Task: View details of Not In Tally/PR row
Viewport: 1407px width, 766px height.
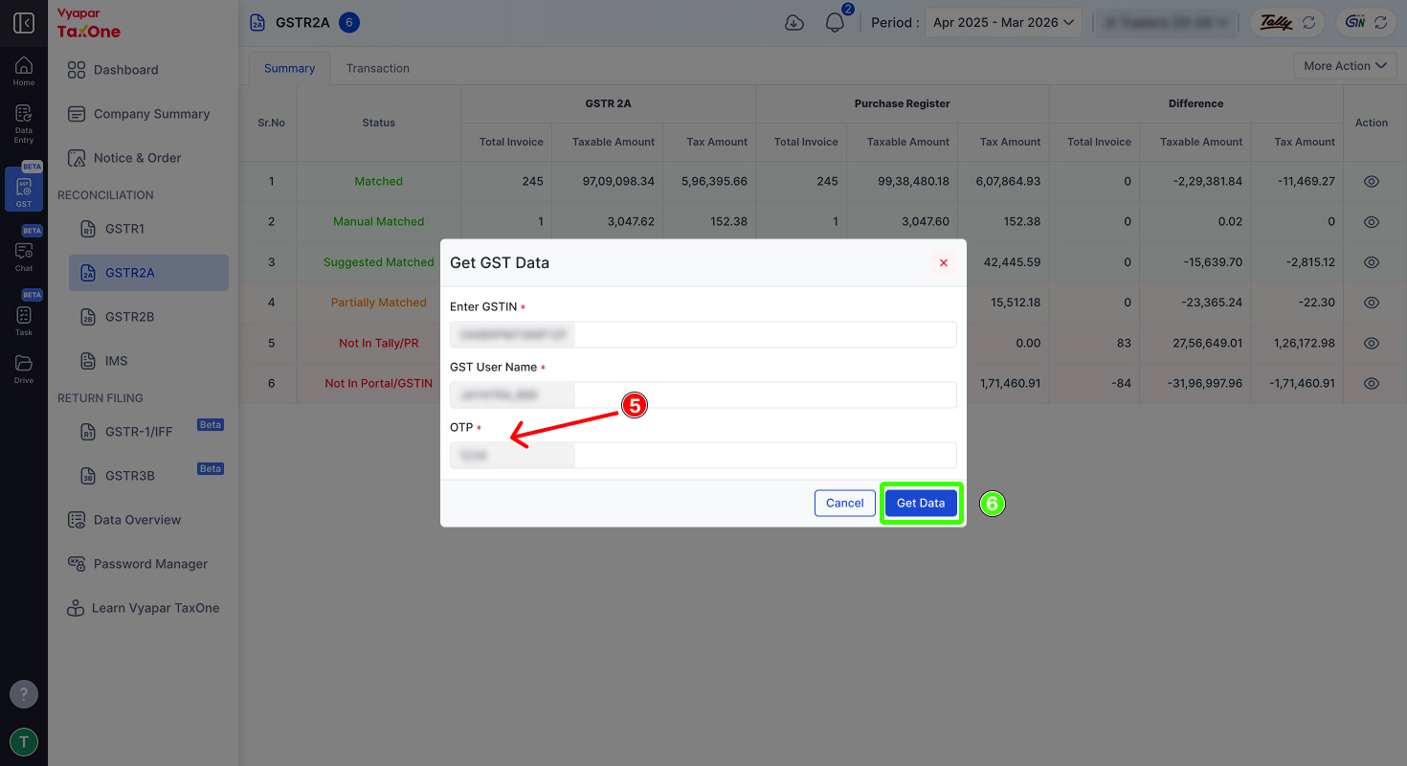Action: (x=1371, y=343)
